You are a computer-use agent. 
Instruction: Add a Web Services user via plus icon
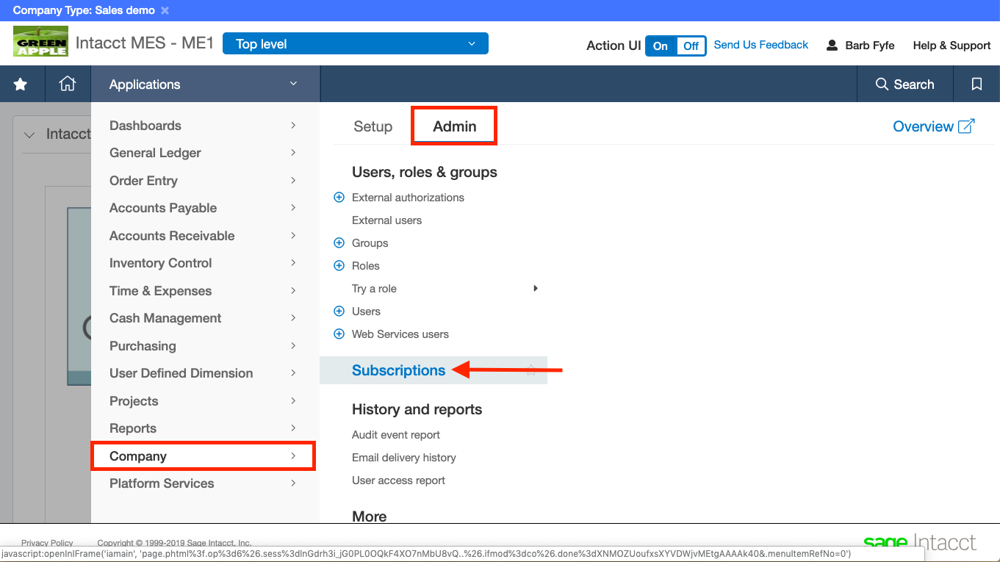pyautogui.click(x=339, y=334)
